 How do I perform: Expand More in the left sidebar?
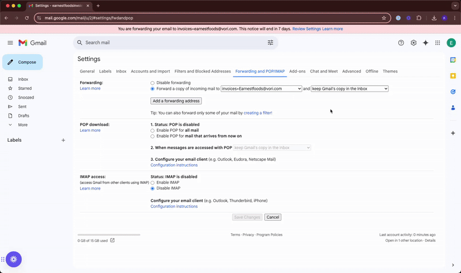coord(22,125)
